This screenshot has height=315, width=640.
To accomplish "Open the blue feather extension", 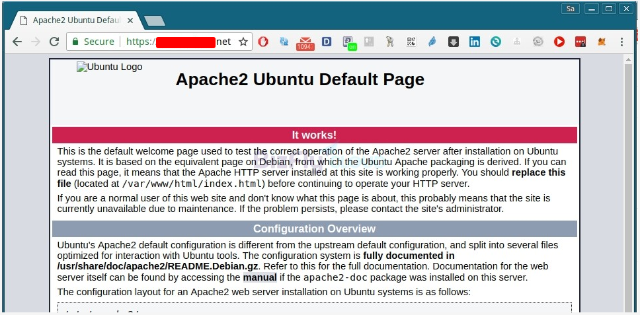I will 432,42.
